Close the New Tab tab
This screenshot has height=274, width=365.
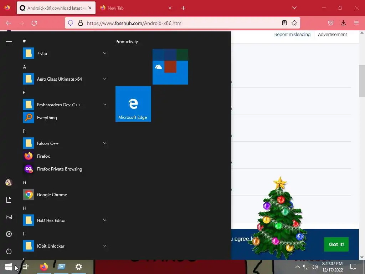pyautogui.click(x=170, y=8)
